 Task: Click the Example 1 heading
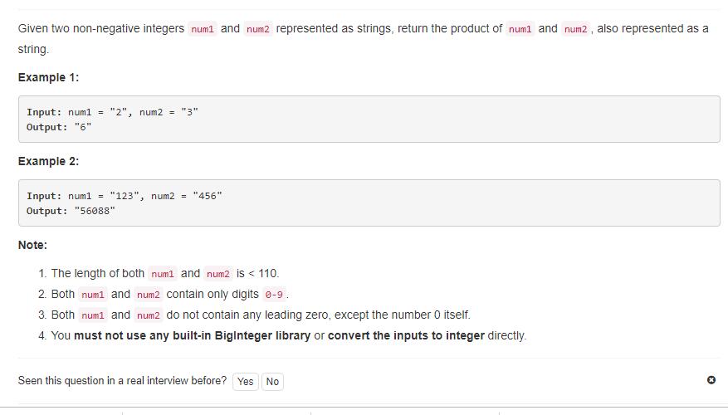click(x=48, y=77)
